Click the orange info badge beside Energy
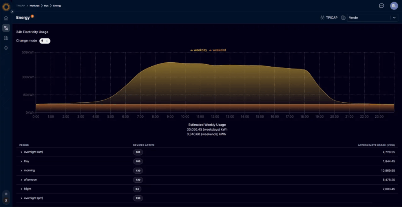This screenshot has width=402, height=207. [32, 16]
